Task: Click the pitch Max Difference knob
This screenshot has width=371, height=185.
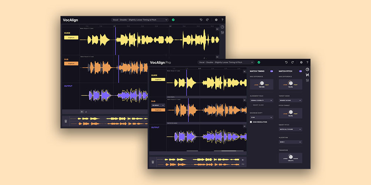Action: [x=290, y=83]
